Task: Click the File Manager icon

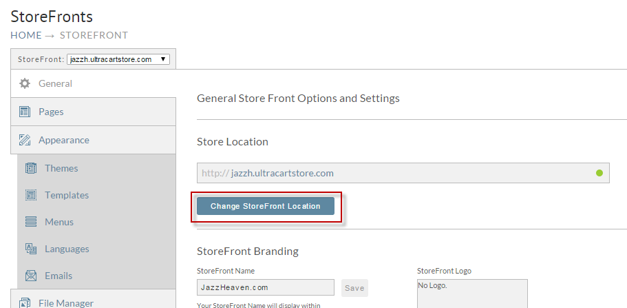Action: [x=25, y=303]
